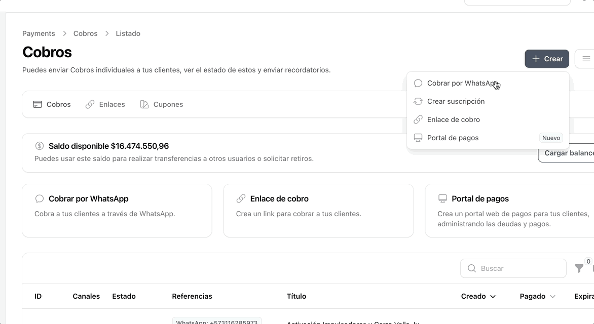
Task: Click the magnifying glass inside the Buscar field
Action: [471, 268]
